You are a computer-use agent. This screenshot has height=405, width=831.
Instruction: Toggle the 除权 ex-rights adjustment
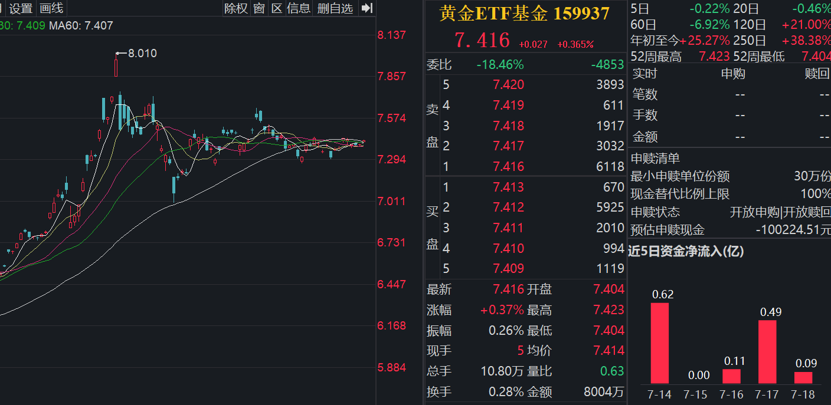point(235,9)
